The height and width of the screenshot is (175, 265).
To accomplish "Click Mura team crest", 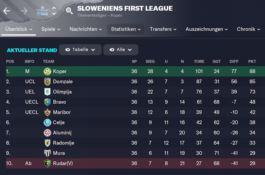I will [x=47, y=153].
